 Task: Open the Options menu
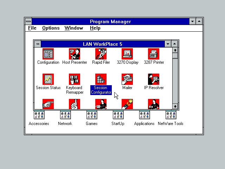[51, 28]
